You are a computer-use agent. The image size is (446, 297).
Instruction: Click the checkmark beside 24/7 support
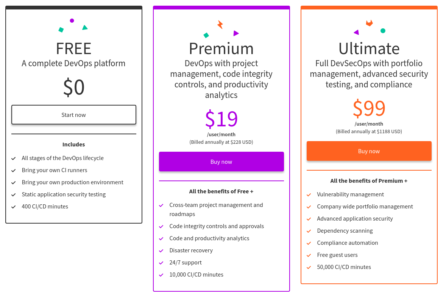click(161, 262)
